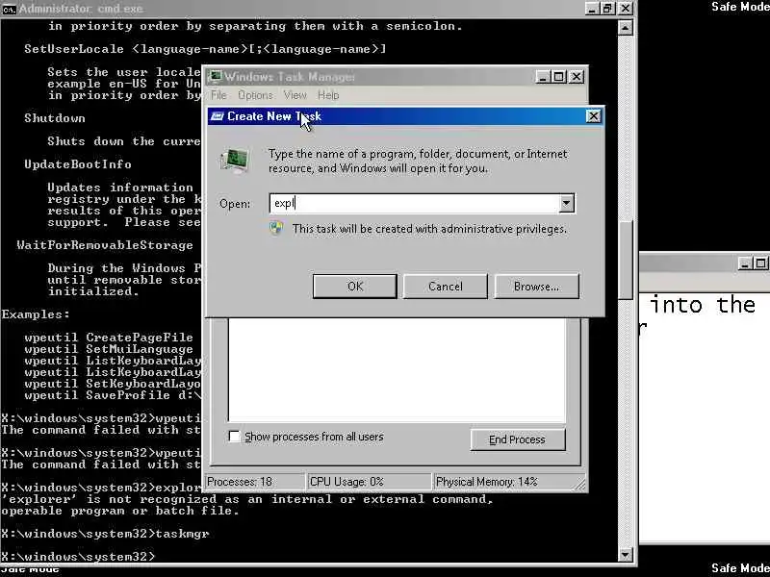770x577 pixels.
Task: Click Windows Task Manager title bar icon
Action: [x=215, y=77]
